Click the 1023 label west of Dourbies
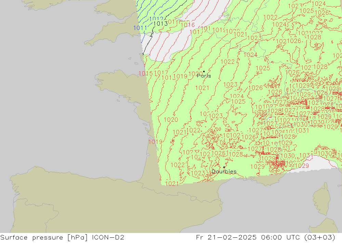This screenshot has width=342, height=250. click(x=198, y=173)
